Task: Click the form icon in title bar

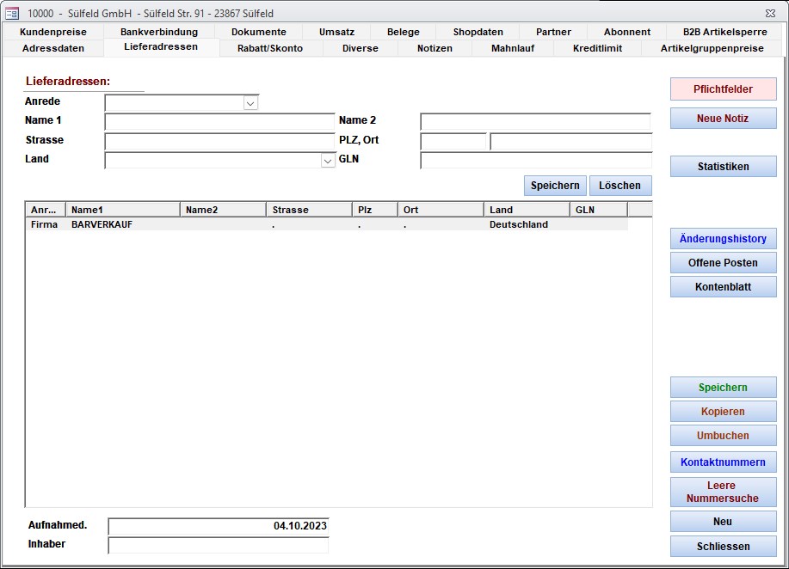Action: pyautogui.click(x=12, y=13)
